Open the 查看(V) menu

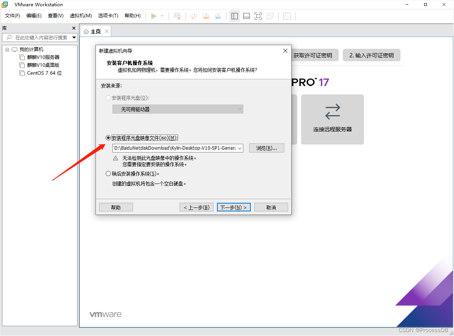(55, 16)
